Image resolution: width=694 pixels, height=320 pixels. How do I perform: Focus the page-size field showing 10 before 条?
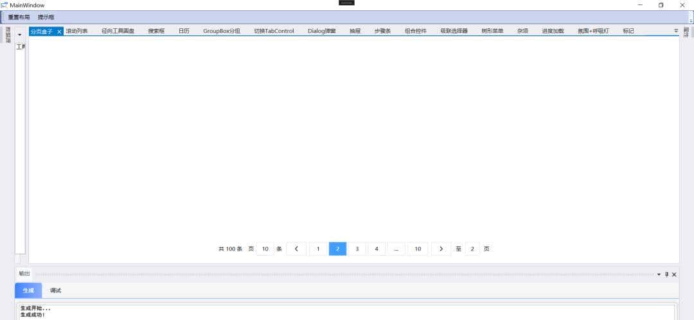click(x=265, y=249)
